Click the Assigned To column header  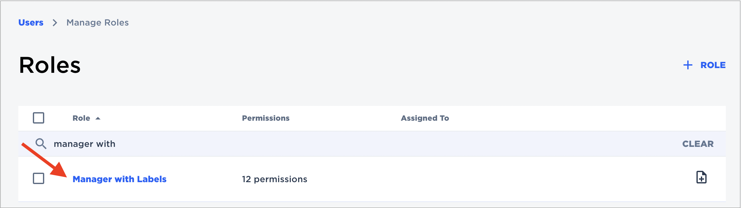click(425, 118)
